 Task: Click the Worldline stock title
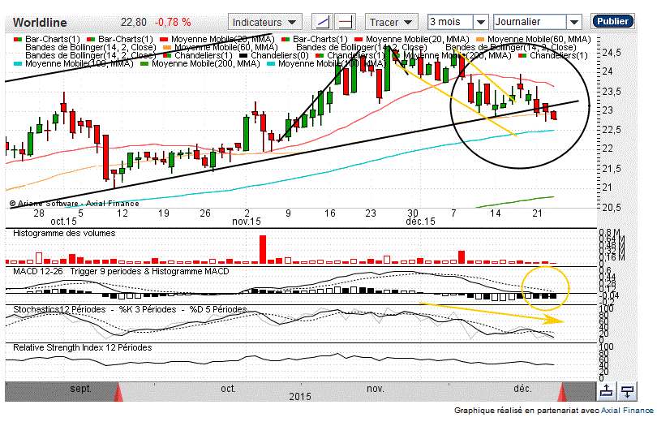(40, 22)
